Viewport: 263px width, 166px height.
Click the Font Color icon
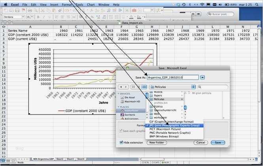click(x=139, y=17)
